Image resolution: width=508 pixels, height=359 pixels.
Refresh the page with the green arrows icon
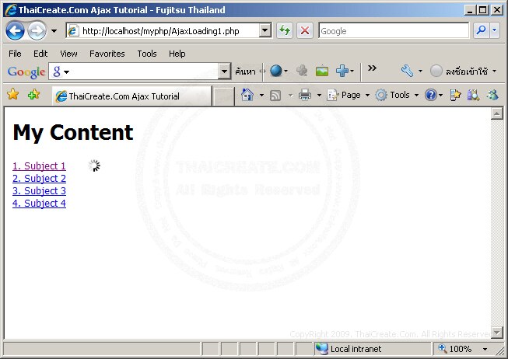pyautogui.click(x=285, y=31)
